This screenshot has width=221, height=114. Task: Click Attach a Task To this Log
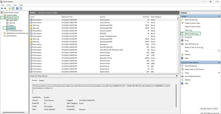click(x=194, y=47)
